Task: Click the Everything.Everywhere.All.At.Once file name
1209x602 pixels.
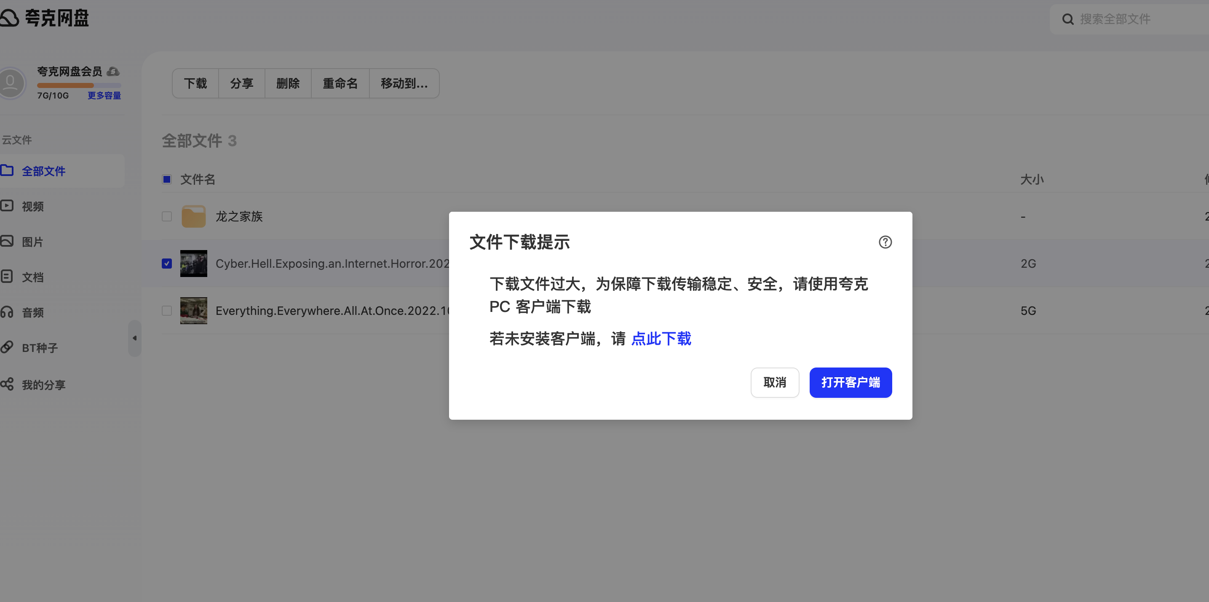Action: tap(332, 310)
